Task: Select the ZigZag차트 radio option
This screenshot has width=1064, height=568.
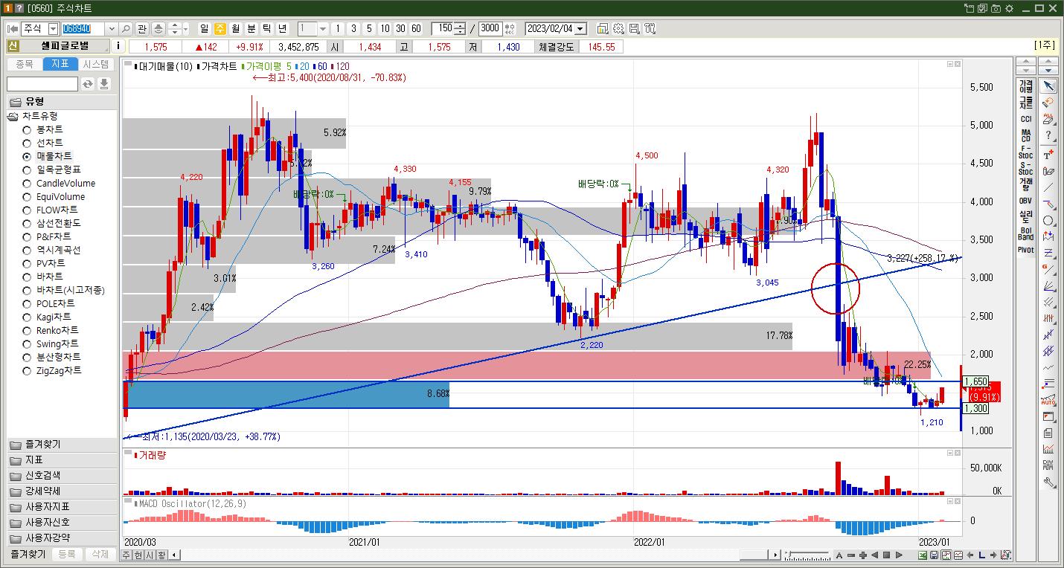Action: (x=27, y=370)
